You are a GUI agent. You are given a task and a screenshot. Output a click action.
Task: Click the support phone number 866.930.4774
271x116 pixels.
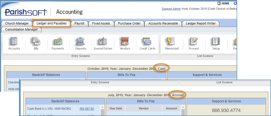click(x=226, y=110)
